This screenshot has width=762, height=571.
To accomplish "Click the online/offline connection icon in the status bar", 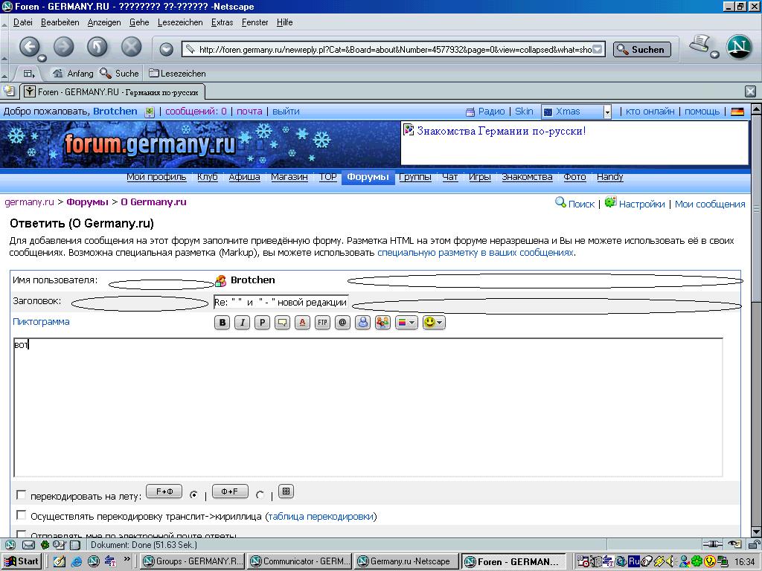I will point(712,545).
